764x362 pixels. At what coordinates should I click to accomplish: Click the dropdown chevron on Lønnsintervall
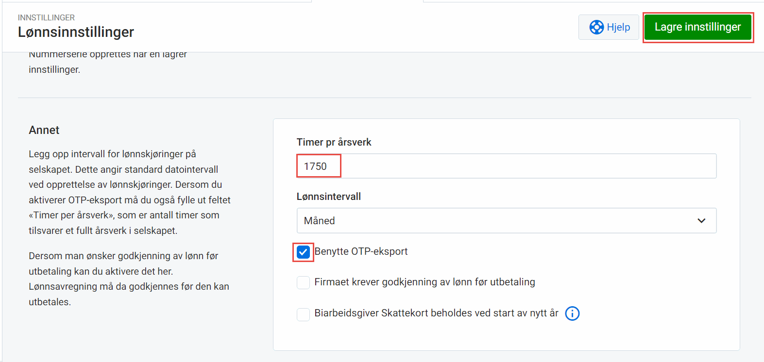pyautogui.click(x=701, y=220)
